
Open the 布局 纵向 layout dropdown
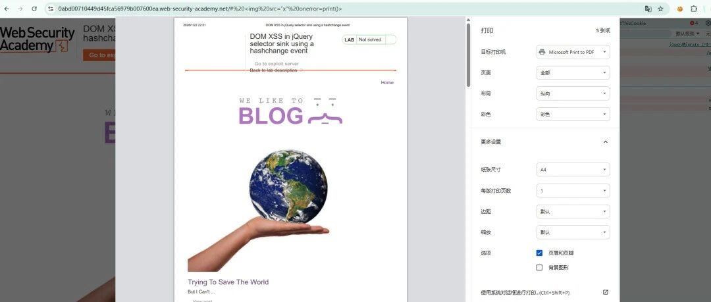(573, 93)
